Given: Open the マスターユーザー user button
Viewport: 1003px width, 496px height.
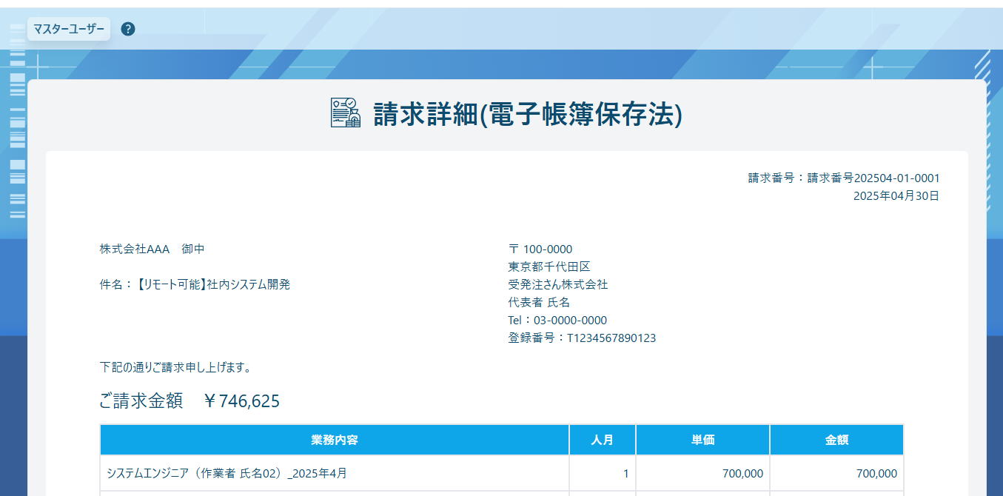Looking at the screenshot, I should 69,29.
